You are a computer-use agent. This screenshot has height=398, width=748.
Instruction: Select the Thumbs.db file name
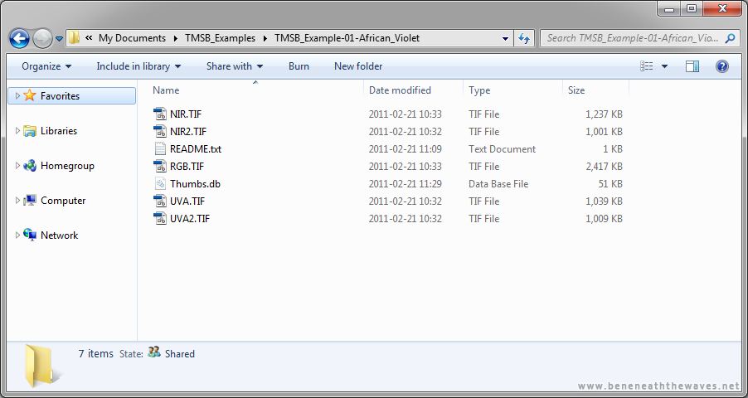click(x=195, y=184)
